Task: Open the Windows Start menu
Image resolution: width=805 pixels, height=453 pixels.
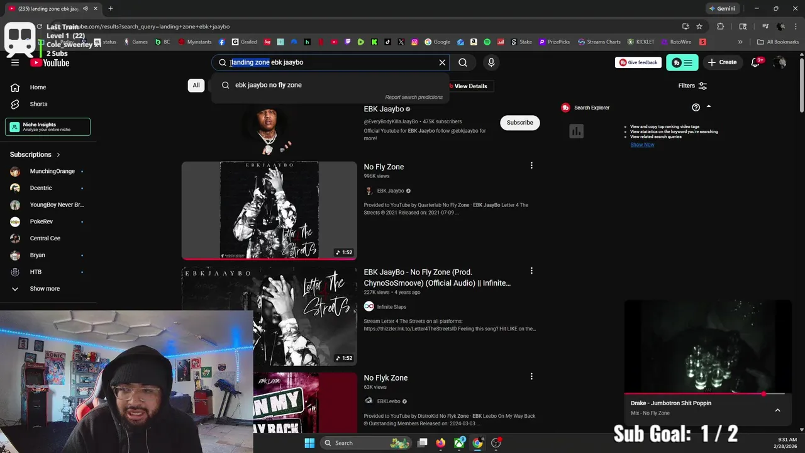Action: pyautogui.click(x=309, y=443)
